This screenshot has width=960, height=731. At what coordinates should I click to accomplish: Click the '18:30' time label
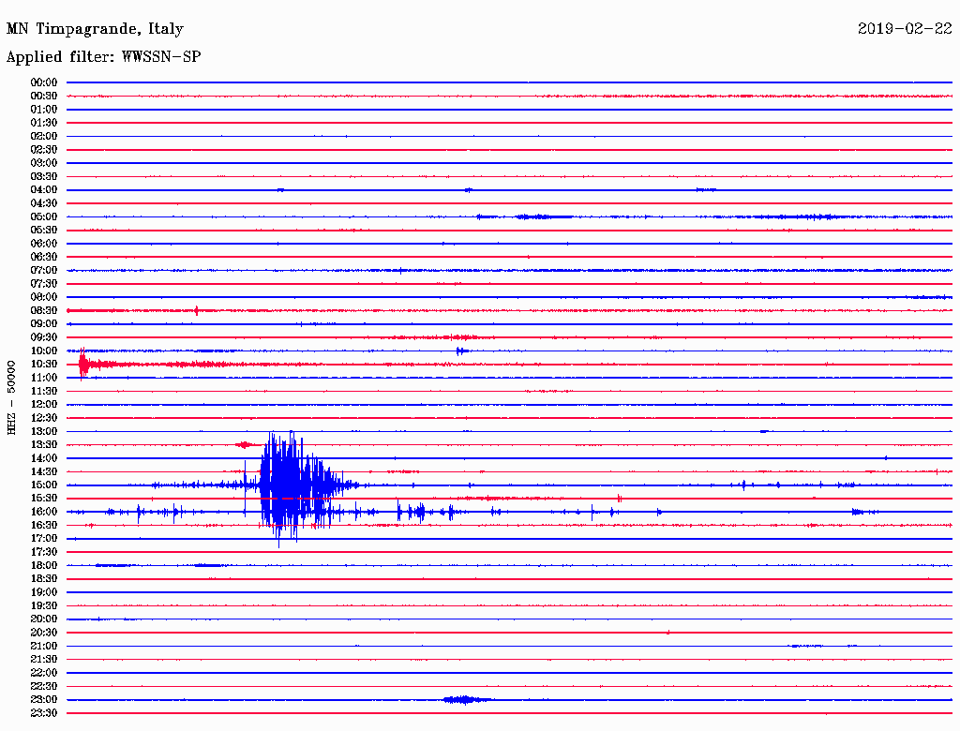click(x=43, y=578)
